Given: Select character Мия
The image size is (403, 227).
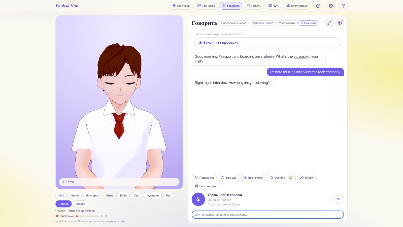Looking at the screenshot, I should point(61,195).
